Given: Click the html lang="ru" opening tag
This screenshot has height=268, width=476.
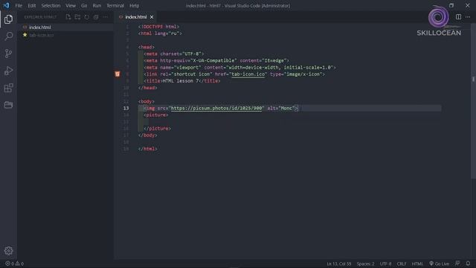Looking at the screenshot, I should tap(160, 33).
